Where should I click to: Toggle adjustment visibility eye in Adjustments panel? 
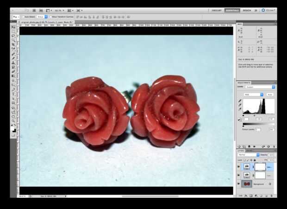click(254, 146)
